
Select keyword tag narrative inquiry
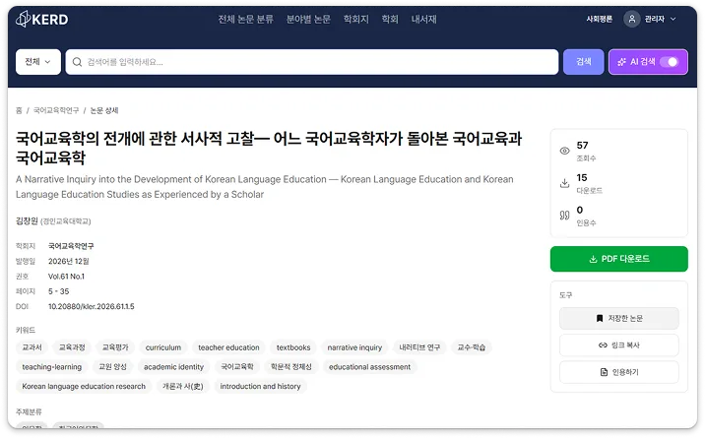click(354, 347)
